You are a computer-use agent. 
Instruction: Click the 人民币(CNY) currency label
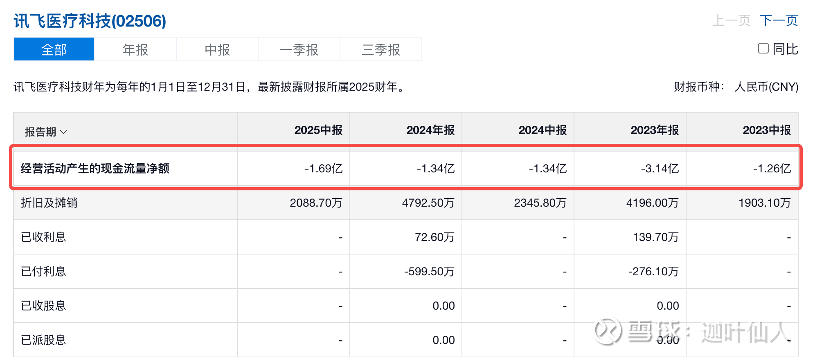click(766, 87)
